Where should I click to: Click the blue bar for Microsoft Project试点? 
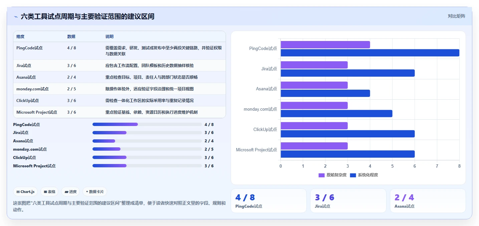coord(347,154)
